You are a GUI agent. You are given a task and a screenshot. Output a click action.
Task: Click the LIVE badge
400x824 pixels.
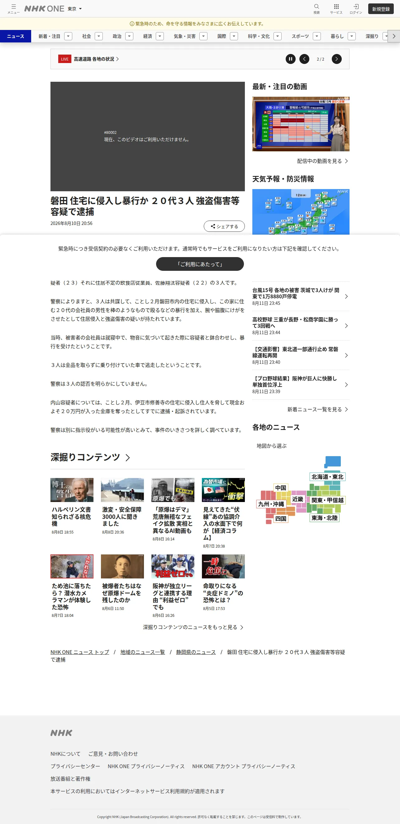point(64,59)
